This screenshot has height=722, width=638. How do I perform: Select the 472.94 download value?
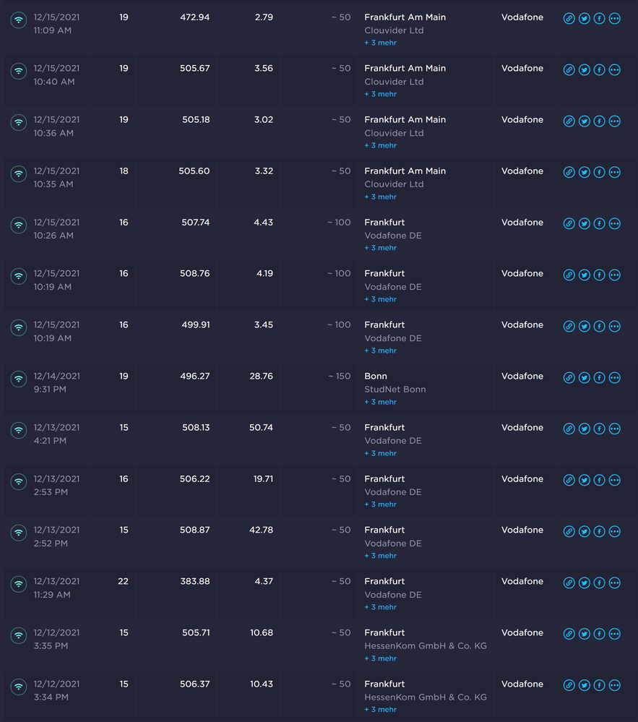[194, 17]
